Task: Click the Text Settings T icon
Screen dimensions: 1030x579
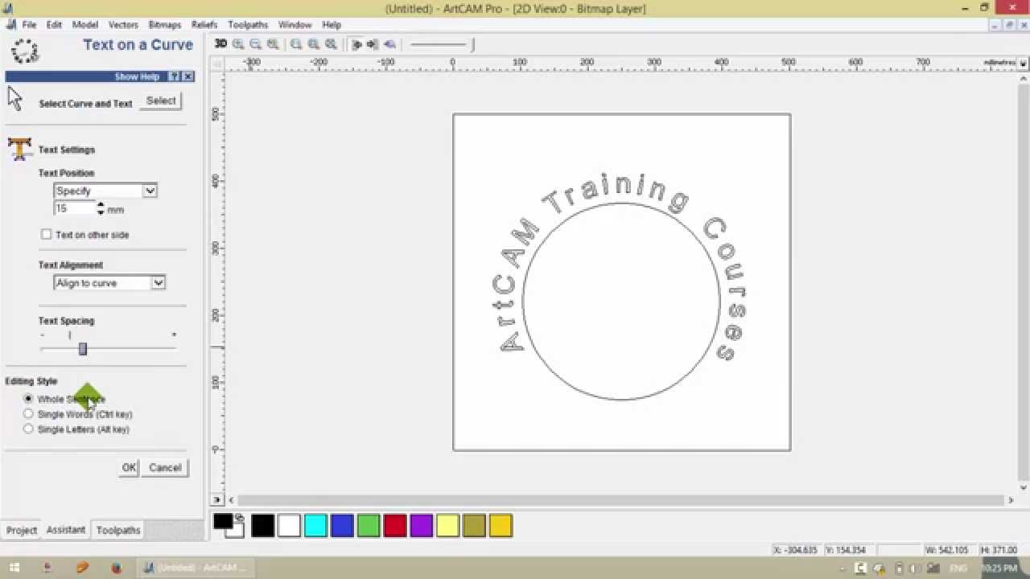Action: tap(19, 149)
